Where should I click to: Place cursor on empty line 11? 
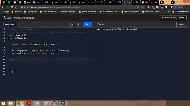[x=51, y=59]
